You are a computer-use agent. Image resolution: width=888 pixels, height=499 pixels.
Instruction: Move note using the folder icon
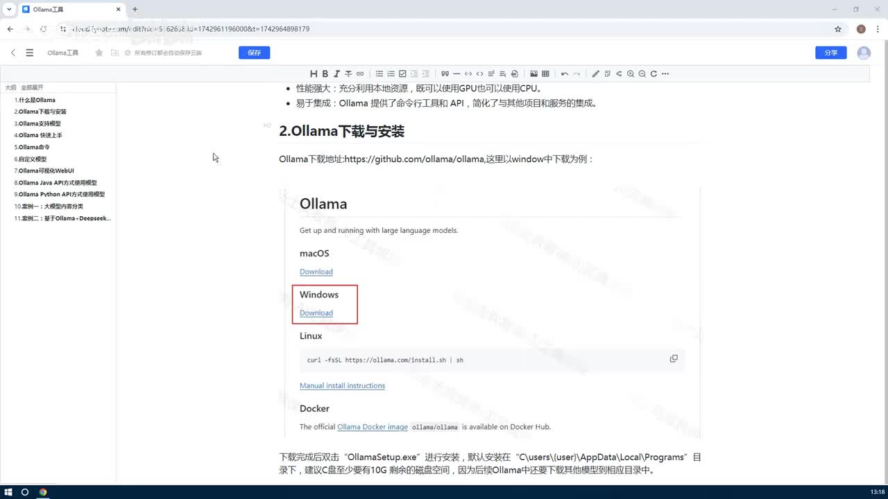(x=114, y=53)
